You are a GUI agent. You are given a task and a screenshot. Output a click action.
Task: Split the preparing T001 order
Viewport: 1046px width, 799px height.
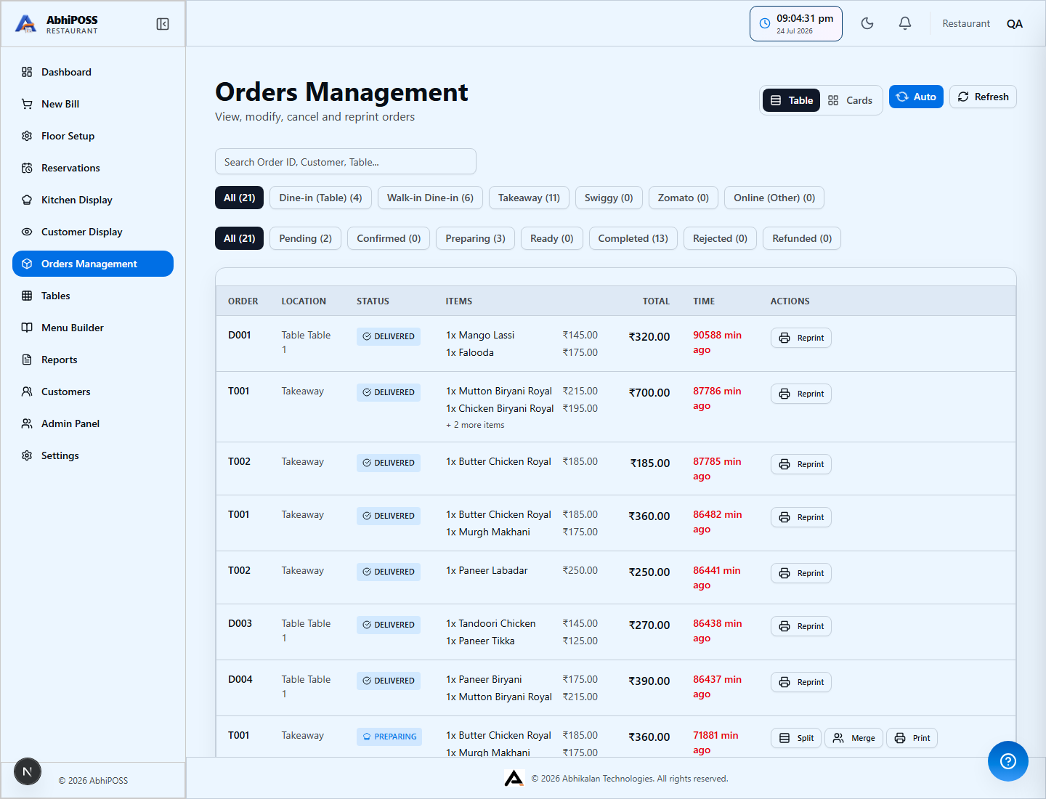point(796,738)
